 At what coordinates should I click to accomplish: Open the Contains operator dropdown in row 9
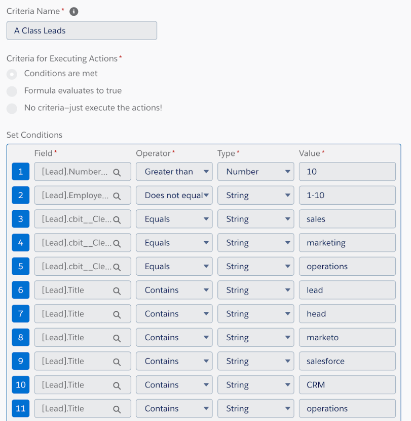click(174, 361)
